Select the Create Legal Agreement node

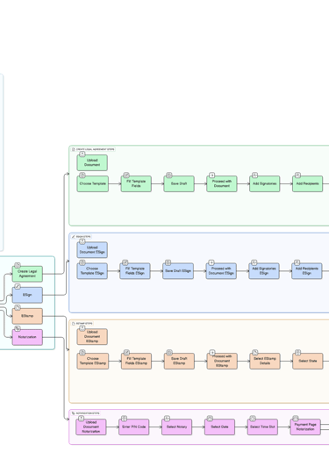[27, 274]
